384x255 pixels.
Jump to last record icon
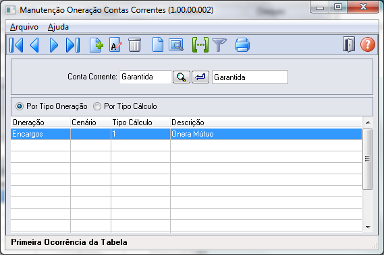(73, 45)
